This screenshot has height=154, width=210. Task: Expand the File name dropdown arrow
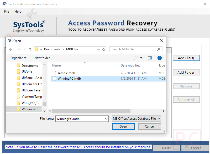106,119
